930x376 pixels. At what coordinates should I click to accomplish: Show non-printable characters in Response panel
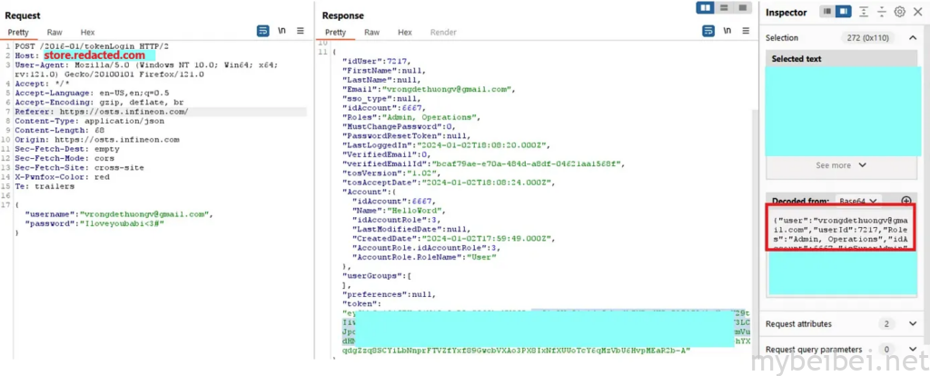(x=724, y=32)
